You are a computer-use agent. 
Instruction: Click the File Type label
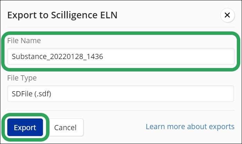(22, 78)
